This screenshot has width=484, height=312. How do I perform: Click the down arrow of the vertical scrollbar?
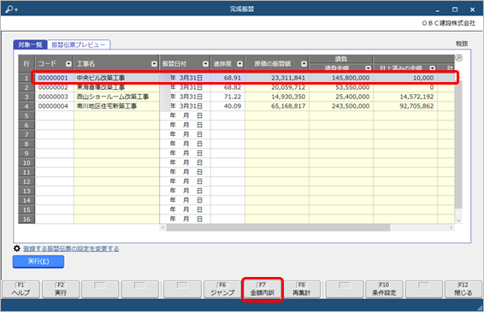click(458, 221)
